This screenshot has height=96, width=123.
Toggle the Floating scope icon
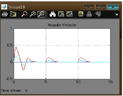81,14
